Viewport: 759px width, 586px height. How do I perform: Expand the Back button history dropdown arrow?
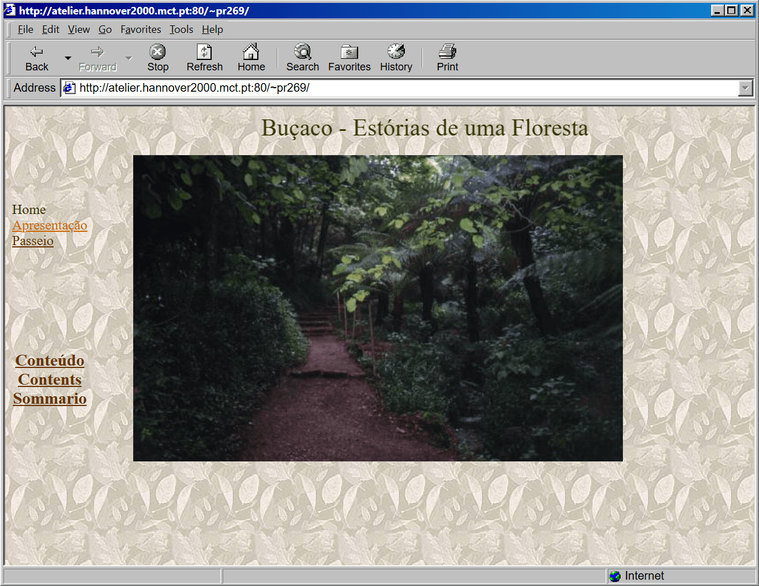coord(68,58)
